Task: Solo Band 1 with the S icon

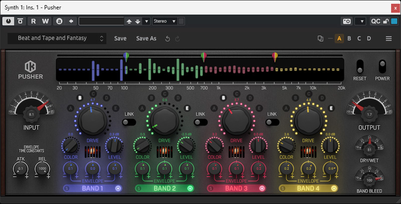Action: coord(67,188)
